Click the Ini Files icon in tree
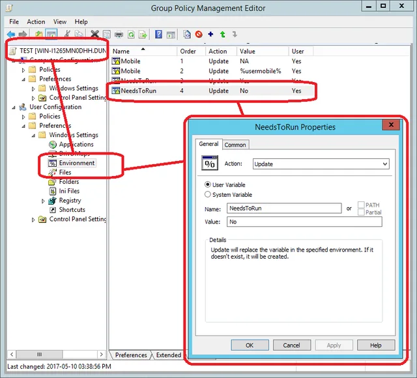This screenshot has width=417, height=378. click(53, 191)
